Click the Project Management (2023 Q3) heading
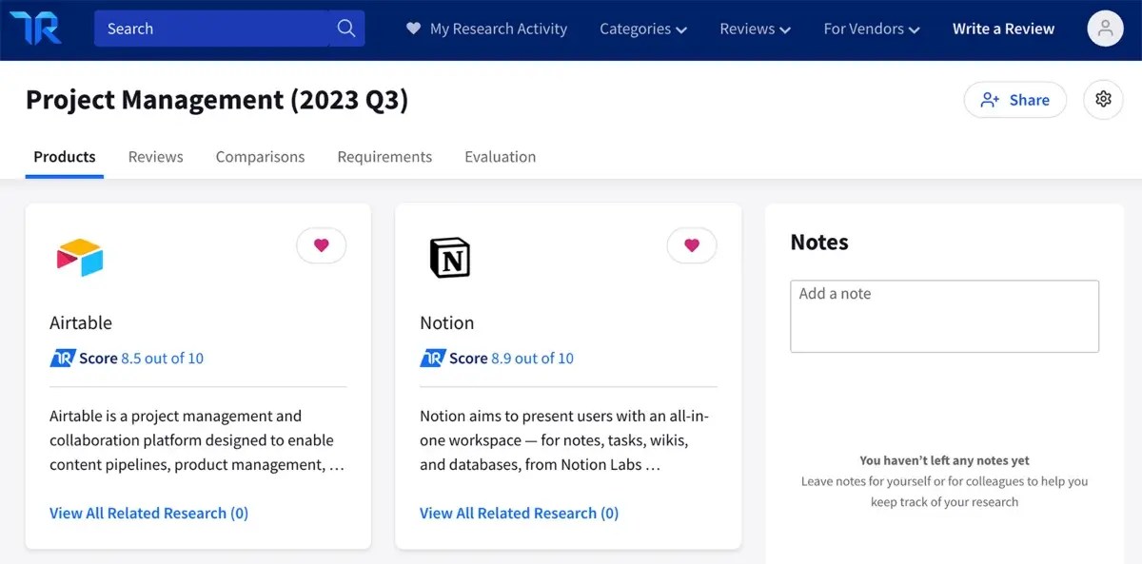Image resolution: width=1142 pixels, height=564 pixels. tap(217, 100)
